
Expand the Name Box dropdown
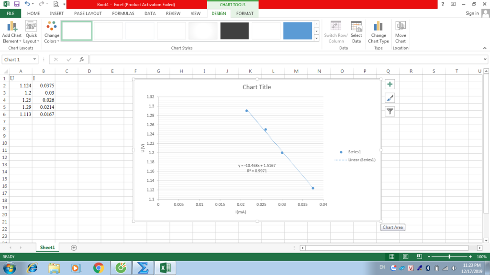(34, 59)
